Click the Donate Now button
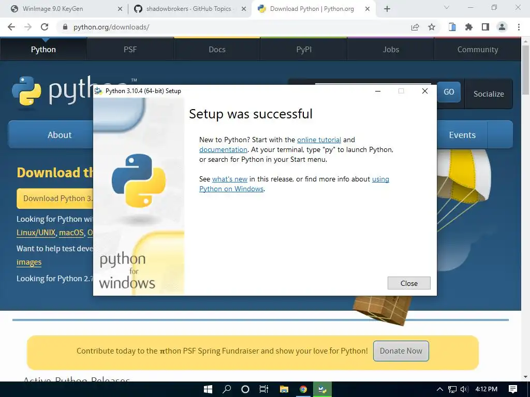This screenshot has height=397, width=530. tap(401, 351)
